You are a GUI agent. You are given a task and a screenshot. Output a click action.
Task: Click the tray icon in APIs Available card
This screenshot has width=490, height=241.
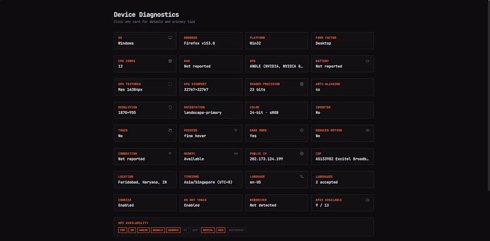[x=367, y=200]
